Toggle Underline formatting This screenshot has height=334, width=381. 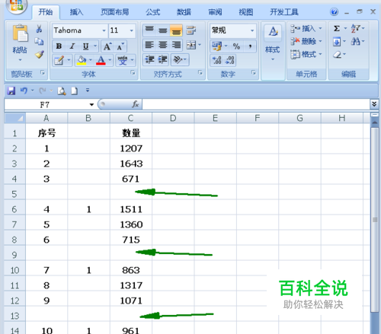tap(85, 46)
